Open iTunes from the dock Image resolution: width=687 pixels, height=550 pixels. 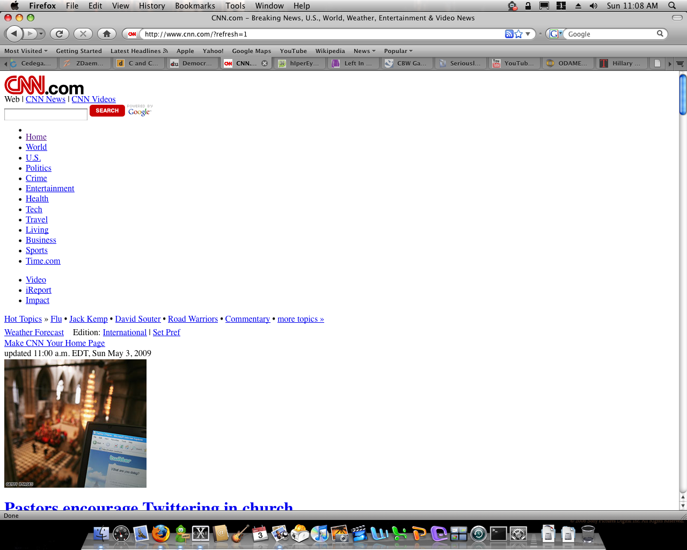(320, 534)
